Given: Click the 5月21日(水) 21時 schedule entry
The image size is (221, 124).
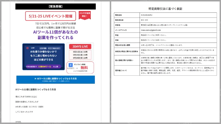Looking at the screenshot, I should (80, 52).
